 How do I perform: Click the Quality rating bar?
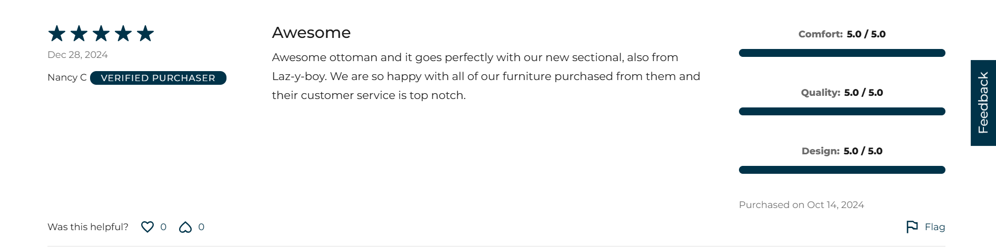tap(842, 112)
